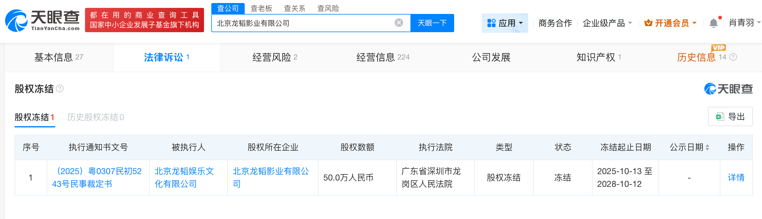Screen dimensions: 762x219
Task: Sort table by 公示日期 arrows
Action: pyautogui.click(x=707, y=147)
